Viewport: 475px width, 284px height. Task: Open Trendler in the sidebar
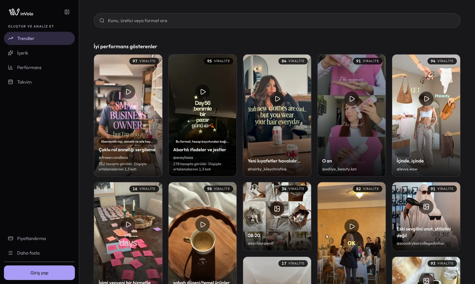click(39, 38)
